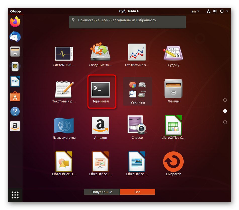Viewport: 239px width, 210px height.
Task: Open Text Editor (Текстовый р…)
Action: coord(64,92)
